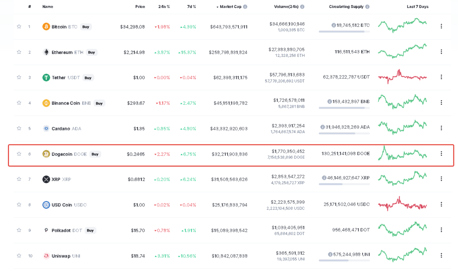458x270 pixels.
Task: Star Bitcoin to add to watchlist
Action: 19,27
